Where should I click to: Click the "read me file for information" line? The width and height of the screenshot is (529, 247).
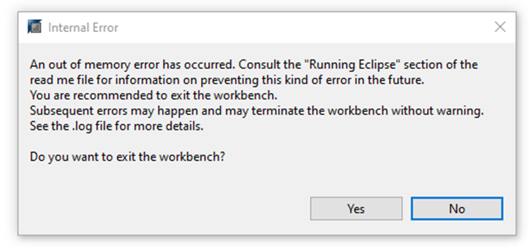pos(227,80)
